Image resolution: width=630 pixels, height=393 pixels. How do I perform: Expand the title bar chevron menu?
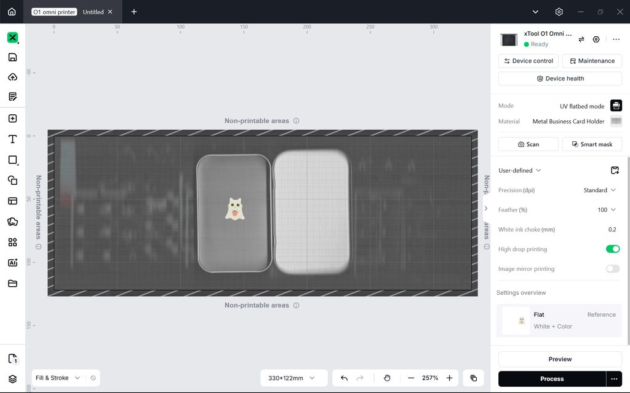click(x=535, y=12)
